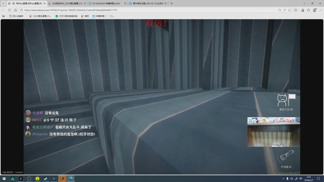Open the clock and date in taskbar
This screenshot has height=182, width=324.
pyautogui.click(x=309, y=179)
